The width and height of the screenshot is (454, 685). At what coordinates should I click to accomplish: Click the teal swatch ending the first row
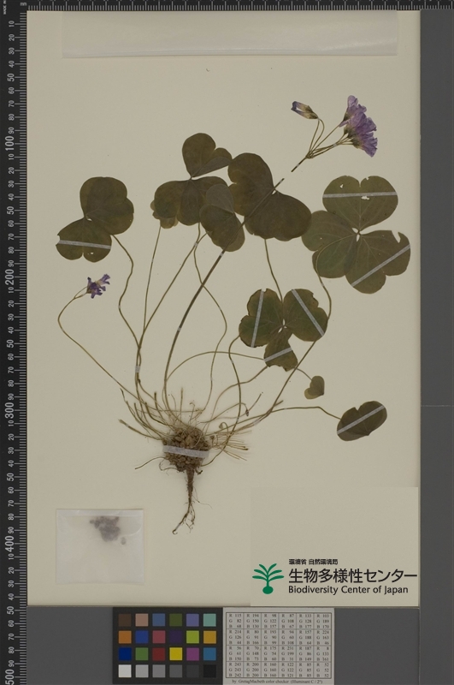tap(209, 619)
